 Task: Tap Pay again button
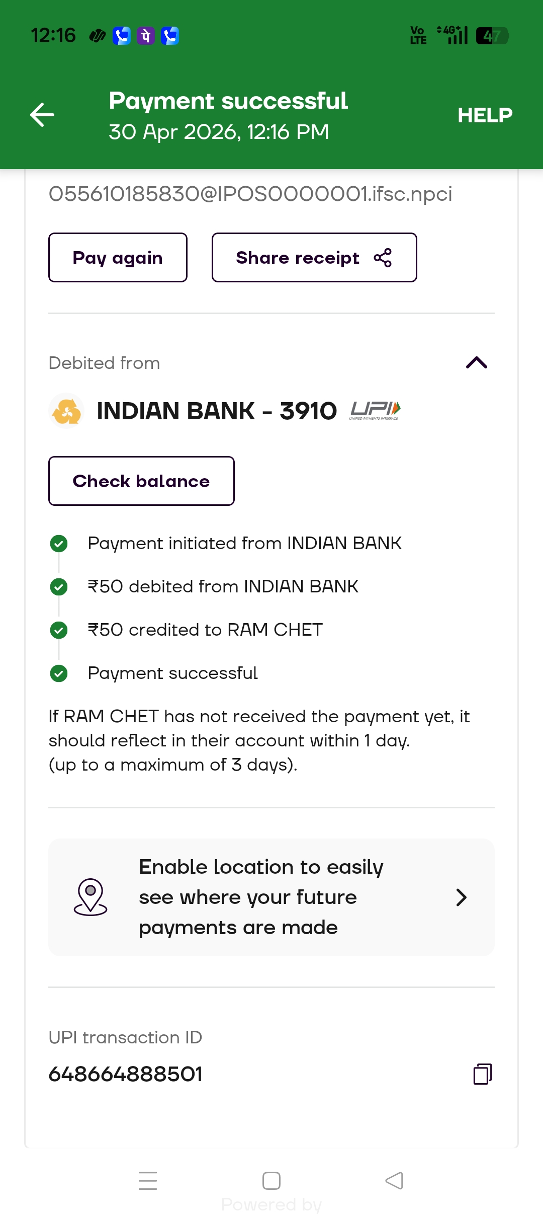click(x=118, y=258)
